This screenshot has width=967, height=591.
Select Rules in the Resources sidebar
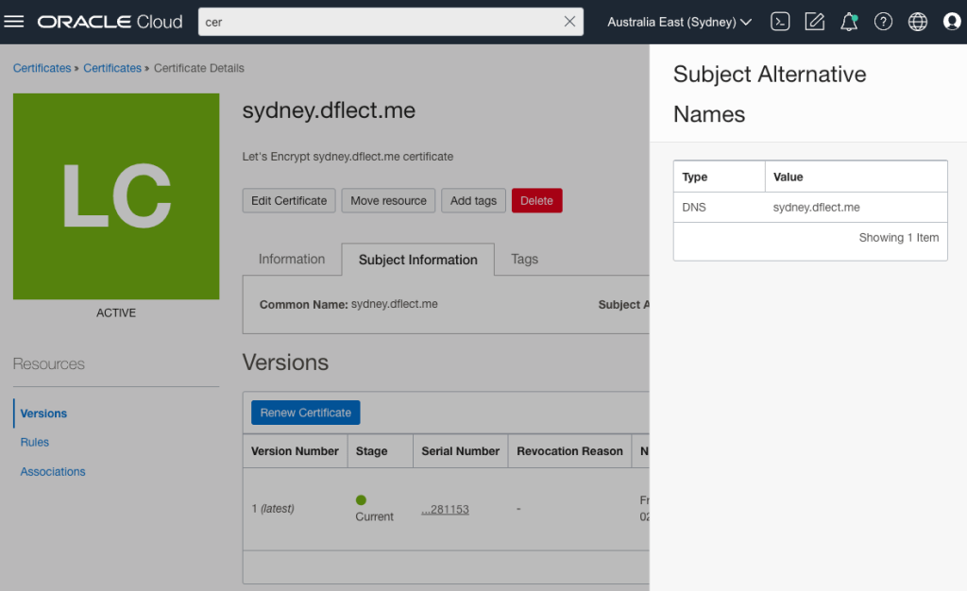click(35, 442)
